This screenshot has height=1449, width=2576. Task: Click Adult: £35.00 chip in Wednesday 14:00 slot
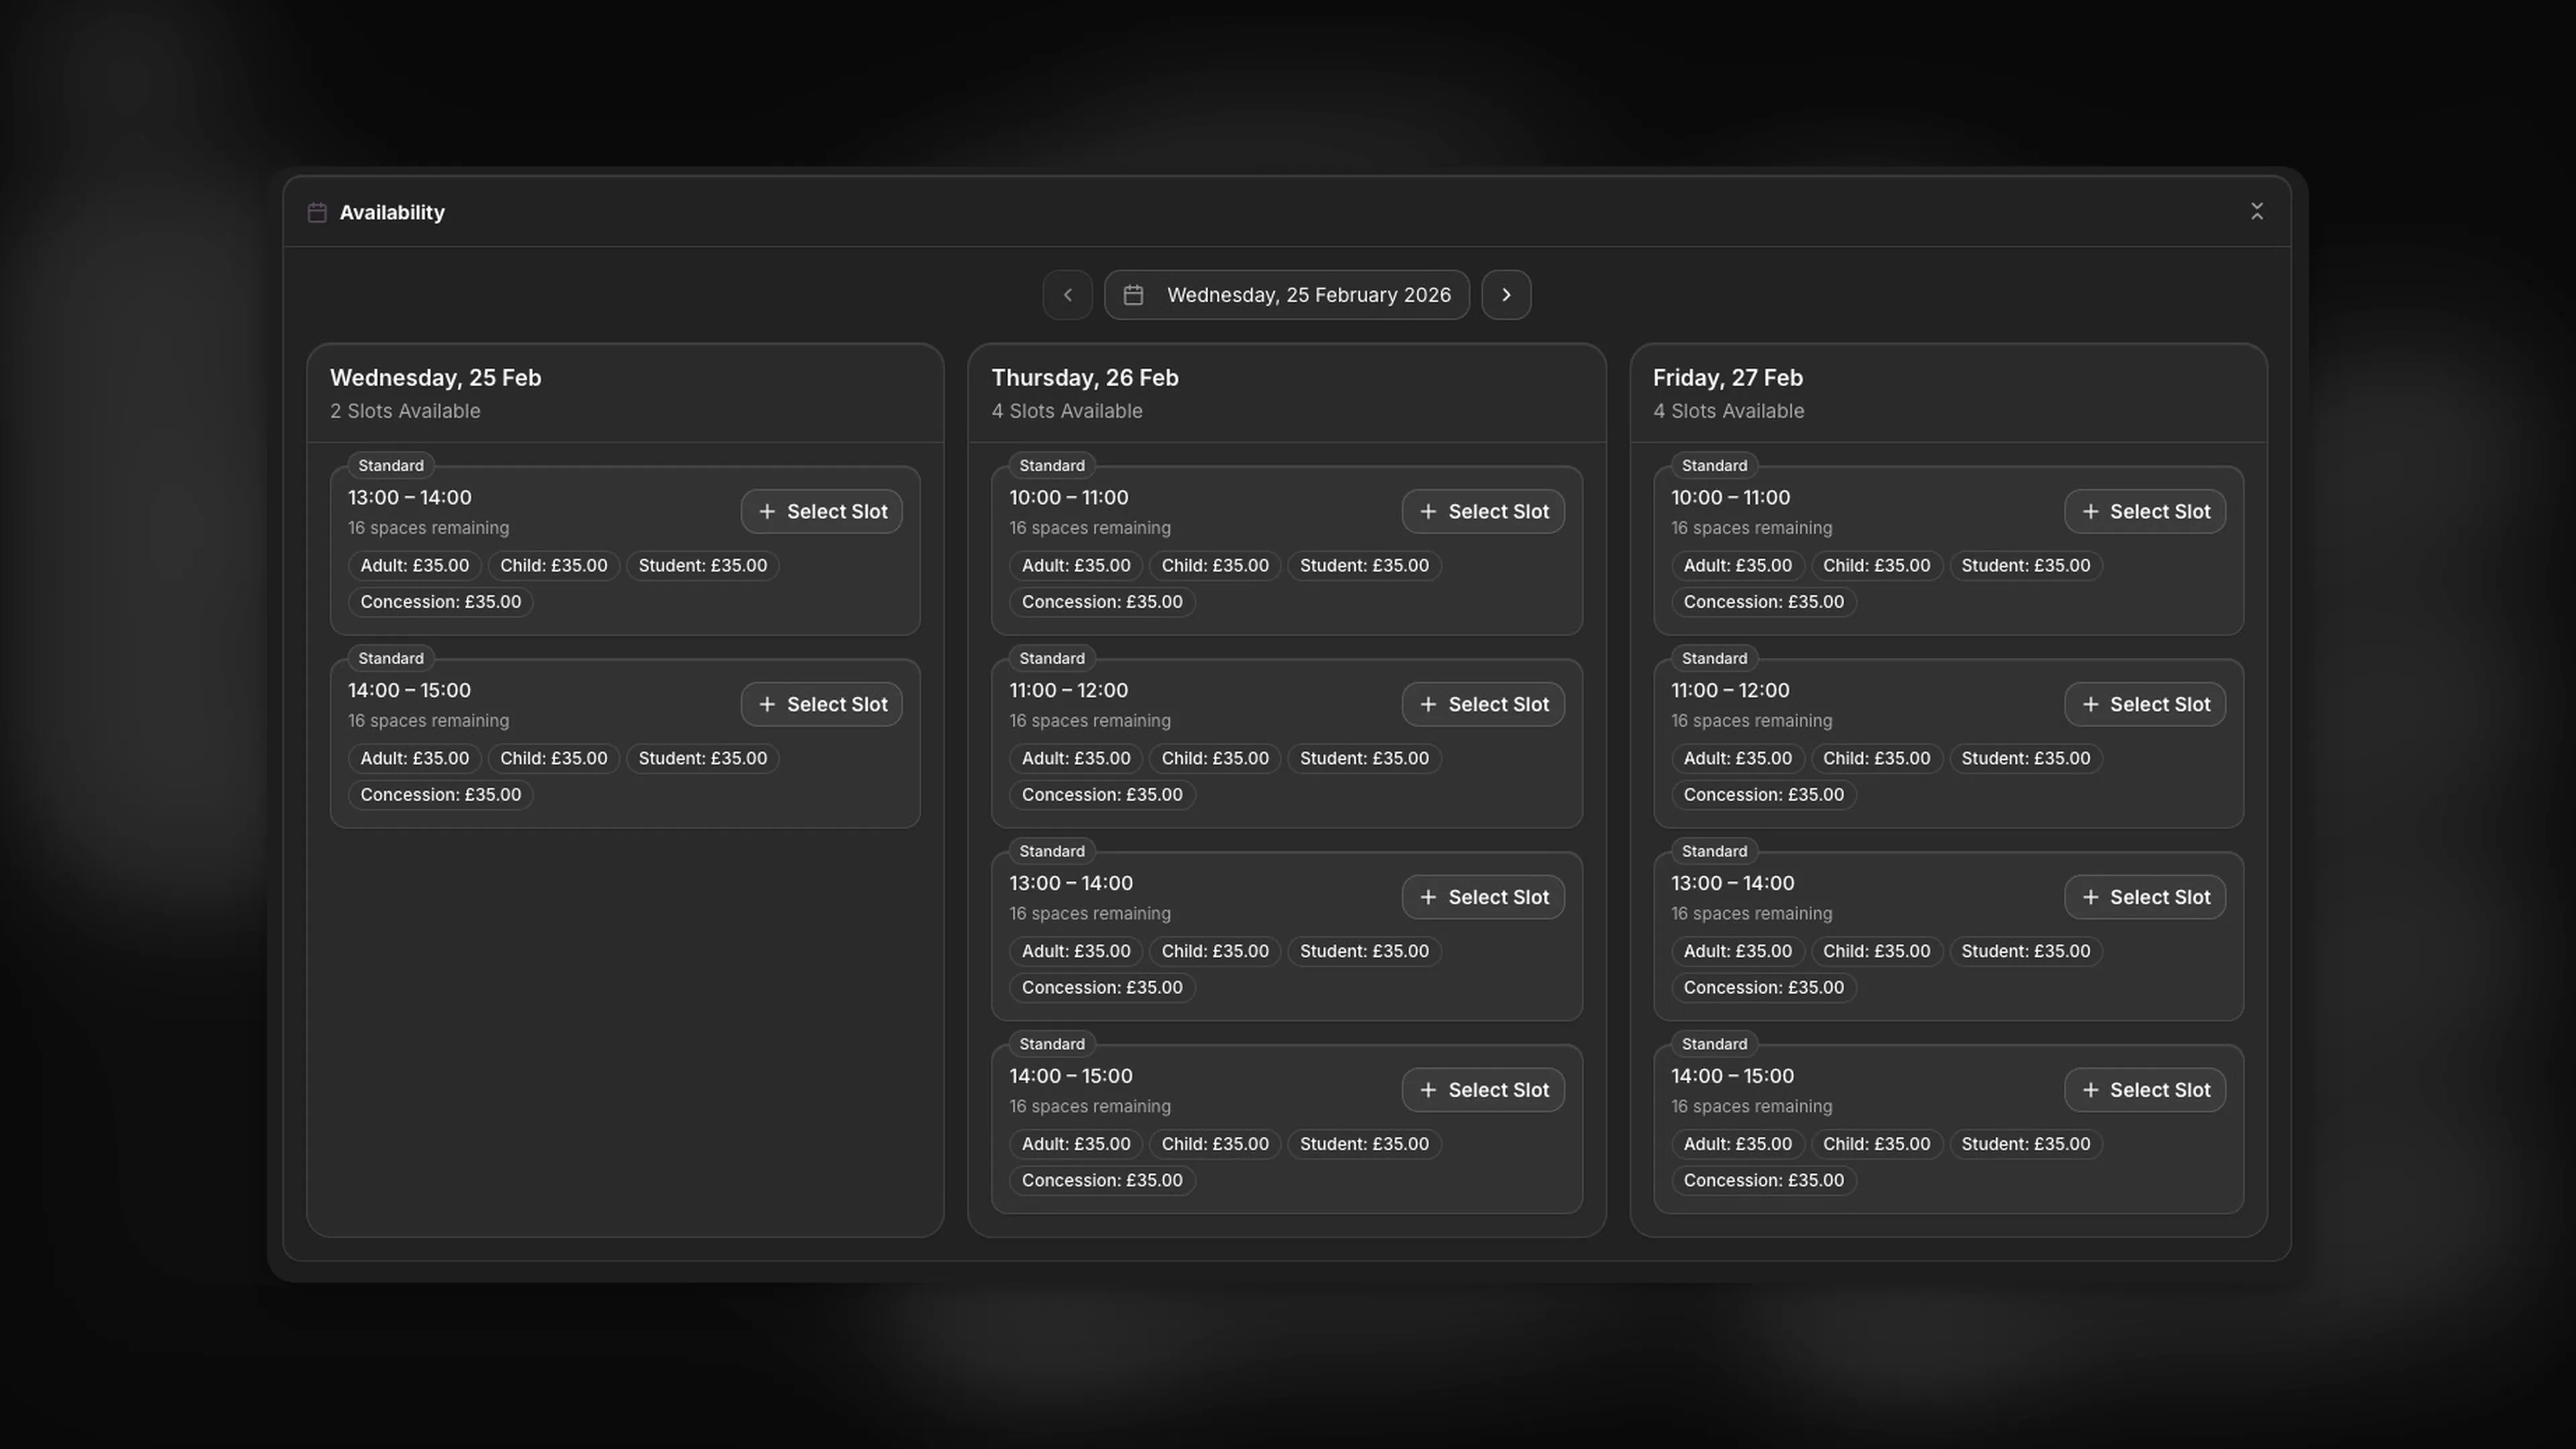coord(415,758)
